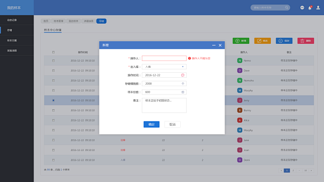
Task: Click the icon in the 600 field
Action: coord(183,92)
